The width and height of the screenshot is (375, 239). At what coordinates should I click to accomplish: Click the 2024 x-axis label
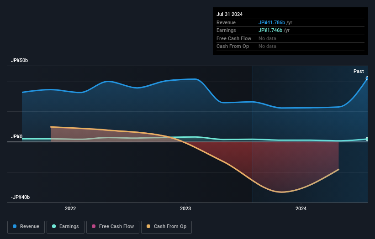[301, 208]
